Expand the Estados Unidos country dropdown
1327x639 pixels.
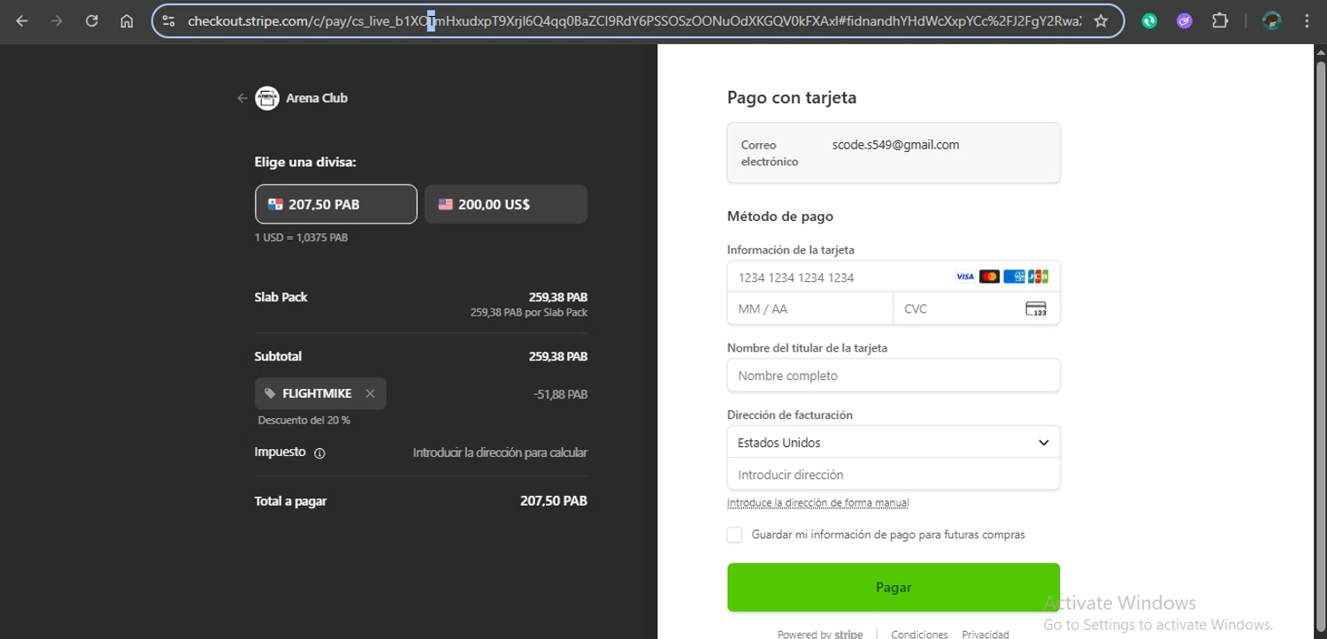894,442
